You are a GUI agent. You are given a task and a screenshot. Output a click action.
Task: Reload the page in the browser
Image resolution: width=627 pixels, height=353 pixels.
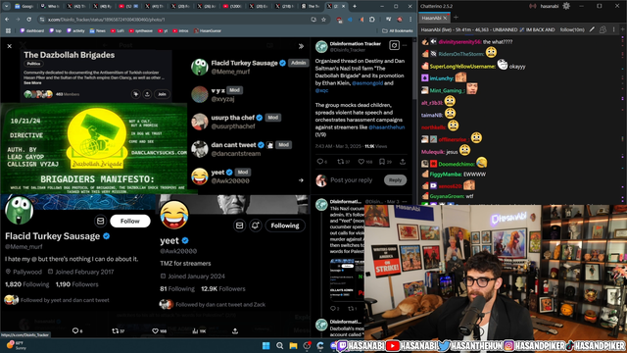28,20
